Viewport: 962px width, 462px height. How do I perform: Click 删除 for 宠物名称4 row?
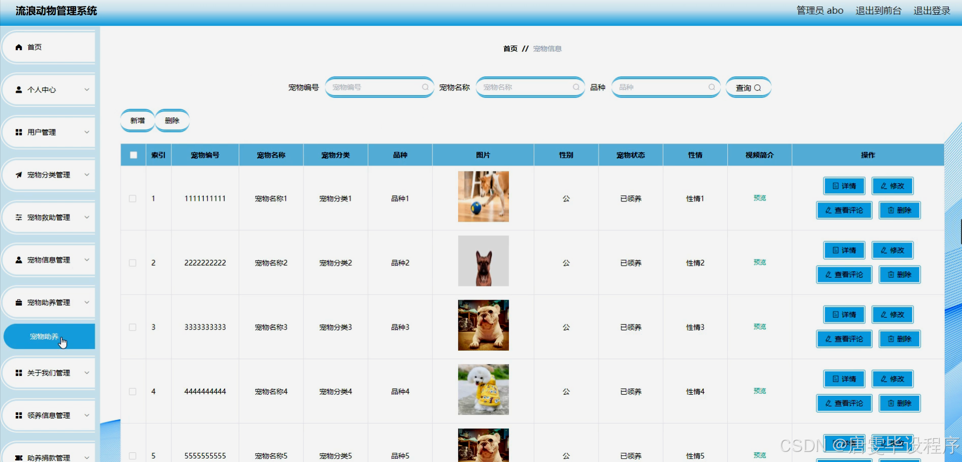click(900, 403)
